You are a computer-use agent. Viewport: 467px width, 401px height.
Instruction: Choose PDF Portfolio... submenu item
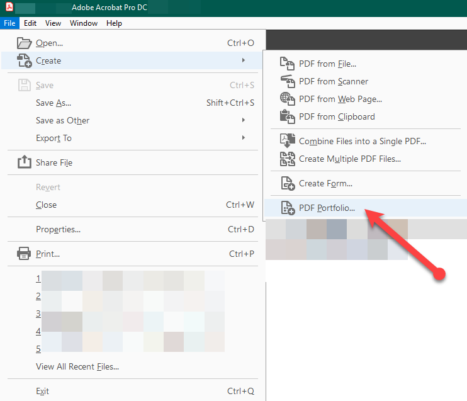365,208
